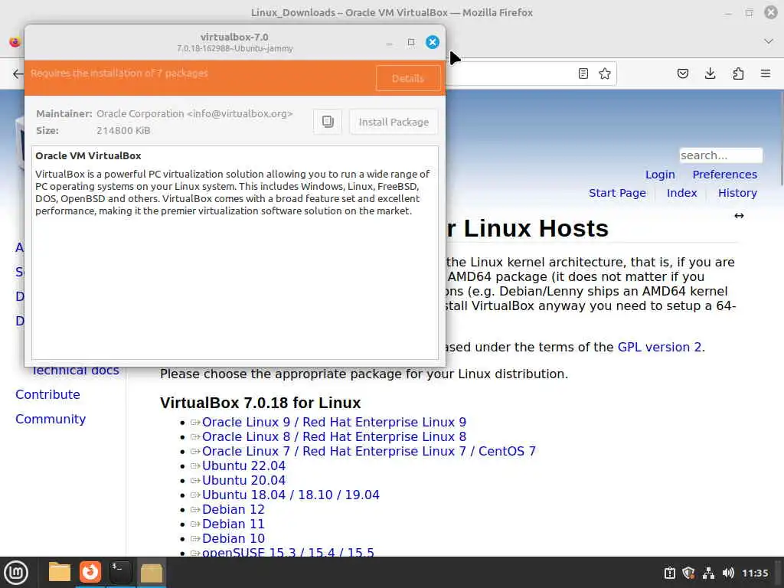The image size is (784, 588).
Task: Open Oracle Linux 7 / CentOS 7 download link
Action: tap(368, 451)
